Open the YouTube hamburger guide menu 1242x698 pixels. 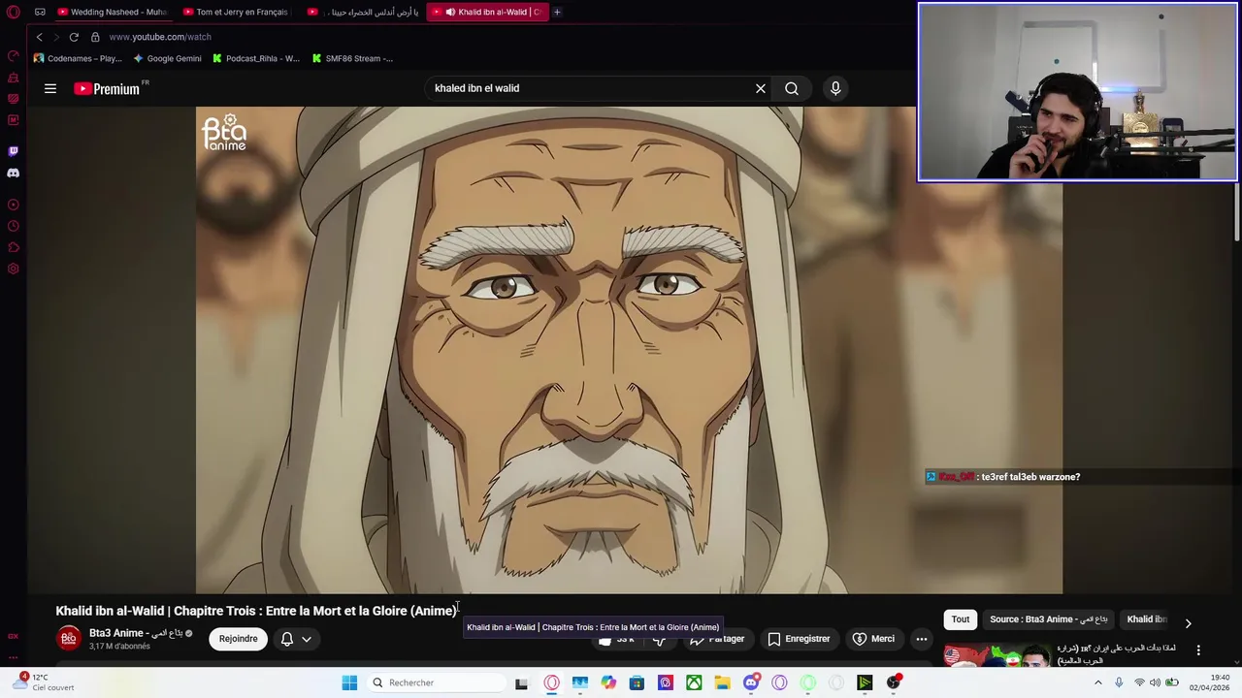[x=50, y=88]
